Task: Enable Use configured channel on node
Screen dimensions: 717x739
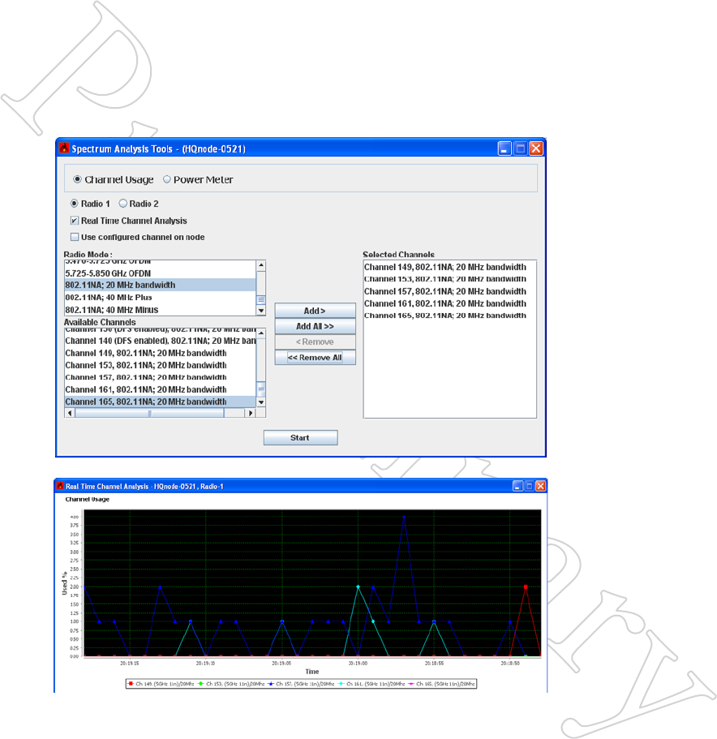Action: (x=75, y=237)
